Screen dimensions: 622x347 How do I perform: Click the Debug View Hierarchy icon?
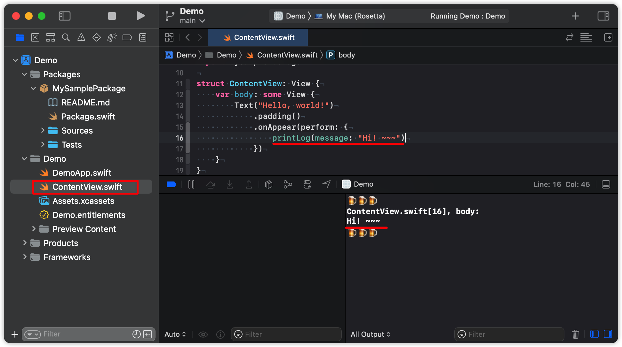tap(269, 184)
